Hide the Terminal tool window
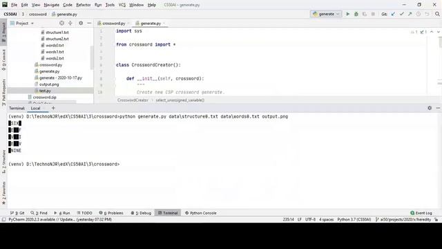 click(438, 108)
